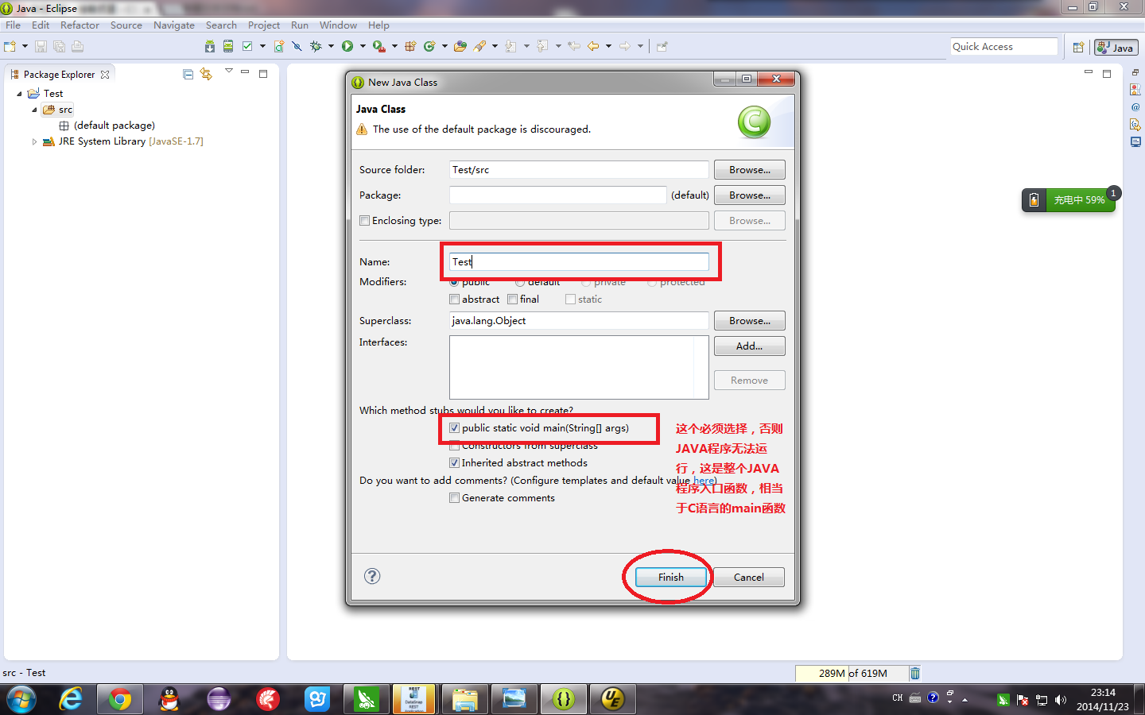Click the Run External Tools icon
Viewport: 1145px width, 715px height.
(x=379, y=46)
